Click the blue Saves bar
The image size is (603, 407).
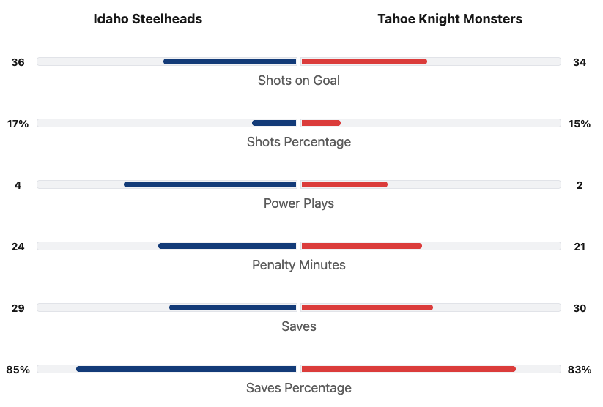coord(233,307)
